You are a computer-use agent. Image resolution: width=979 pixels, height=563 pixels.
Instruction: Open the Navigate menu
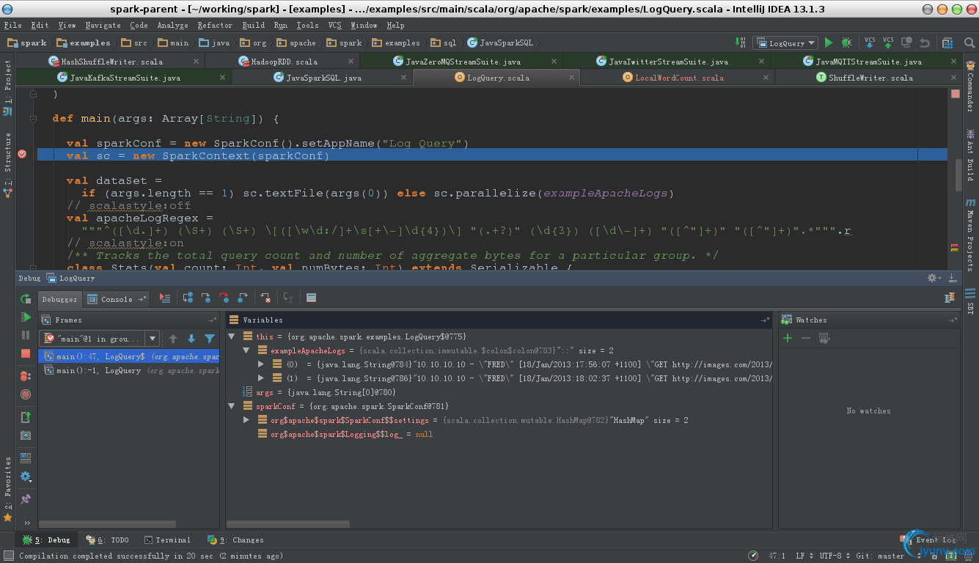(x=103, y=25)
